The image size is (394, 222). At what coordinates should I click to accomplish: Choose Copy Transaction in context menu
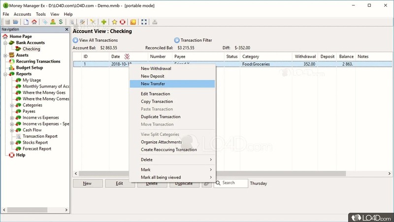(x=172, y=101)
